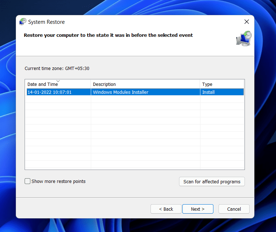Click the Install type cell in the row

[208, 92]
